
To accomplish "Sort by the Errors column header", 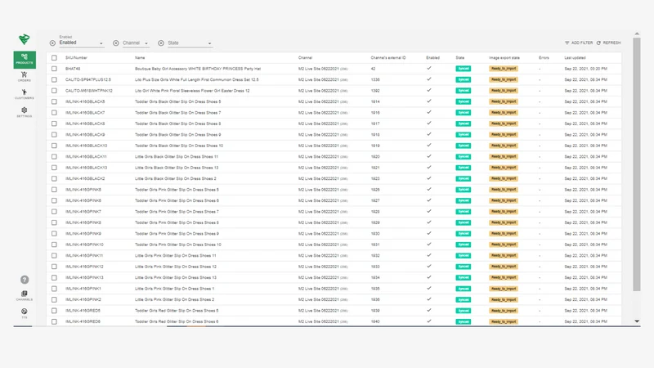I will pos(544,57).
